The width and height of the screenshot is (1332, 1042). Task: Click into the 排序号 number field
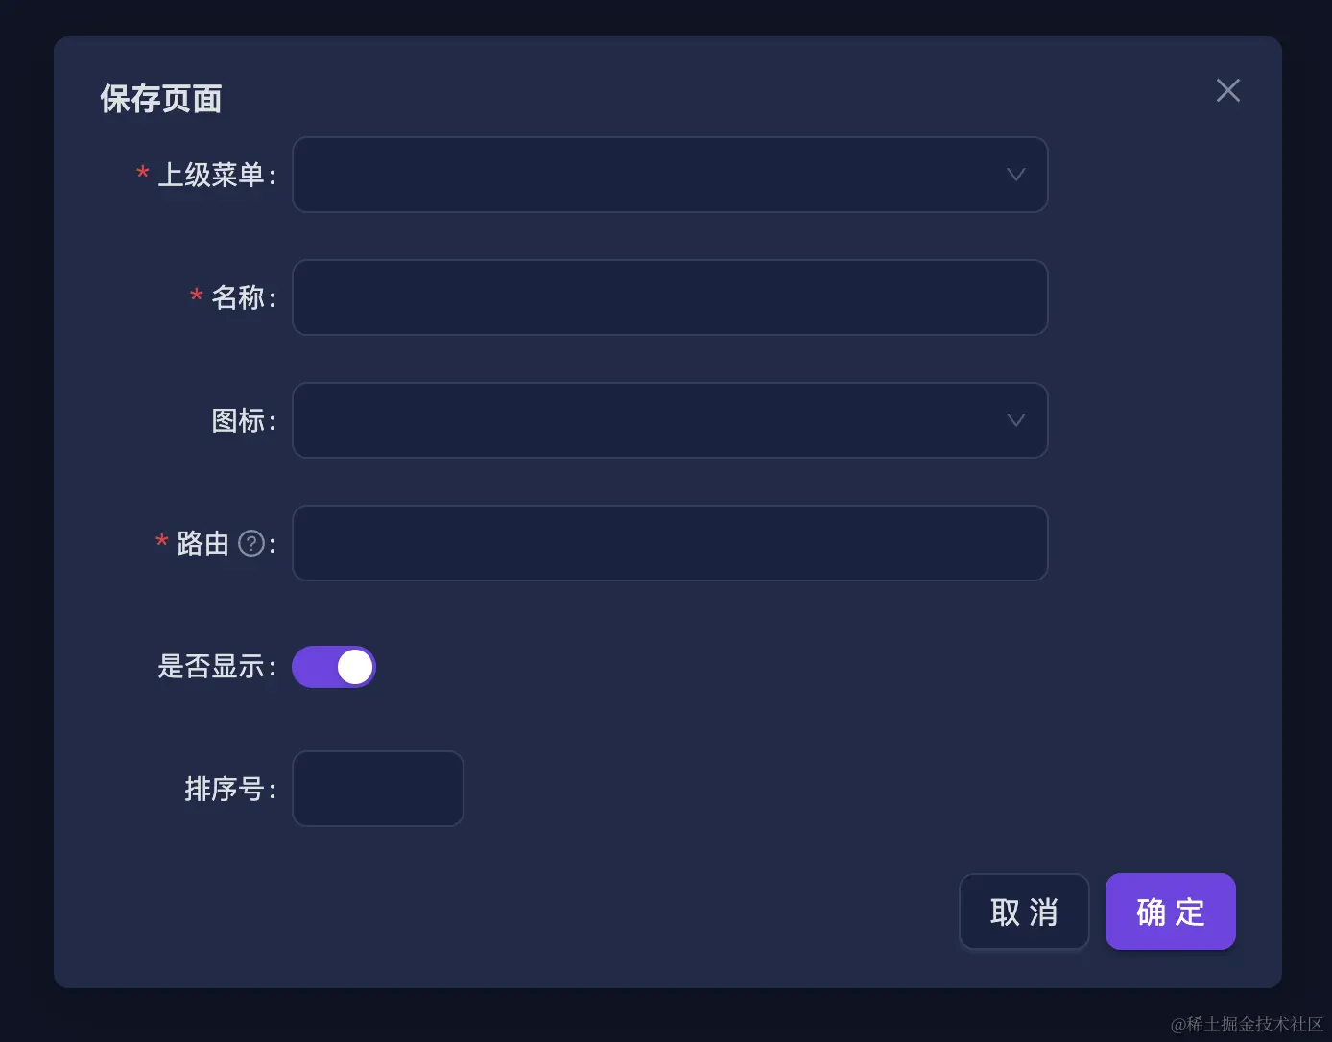(377, 789)
